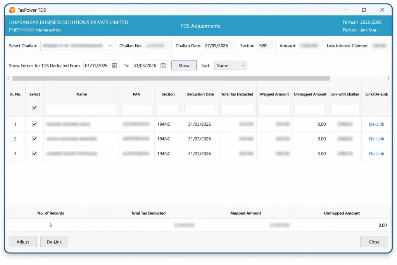397x265 pixels.
Task: De-Link the entry in row 1
Action: [376, 124]
